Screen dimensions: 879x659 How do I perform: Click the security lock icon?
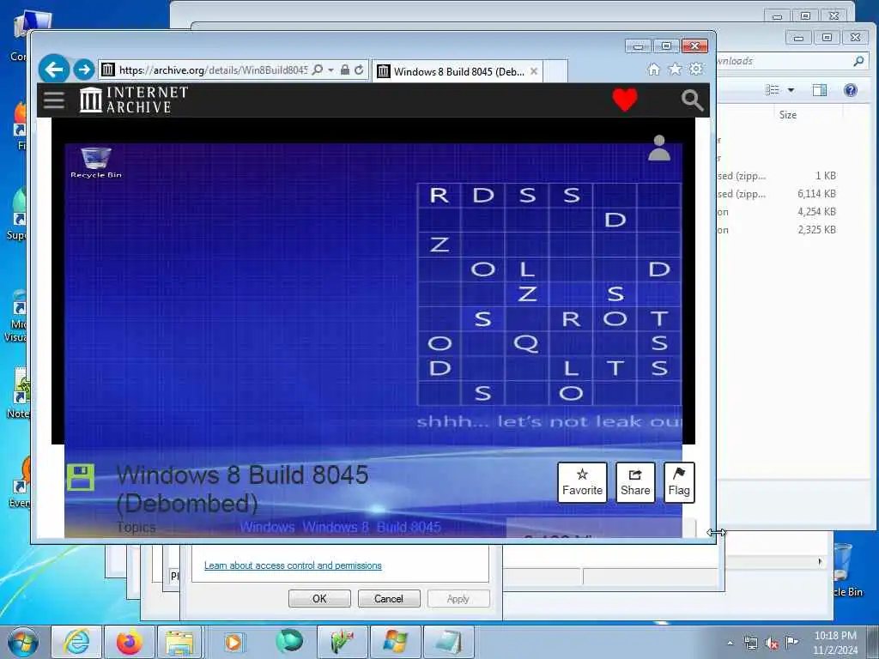click(345, 70)
